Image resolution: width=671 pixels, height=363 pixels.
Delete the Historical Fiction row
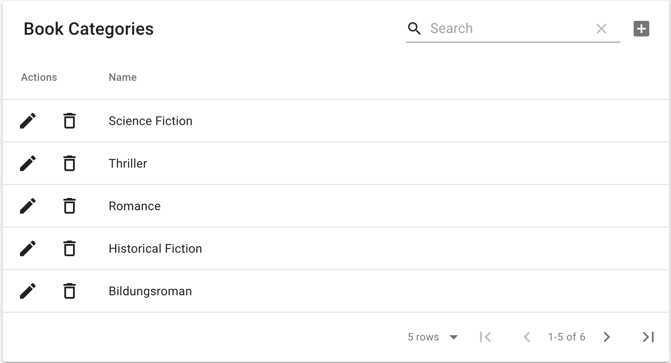tap(70, 248)
